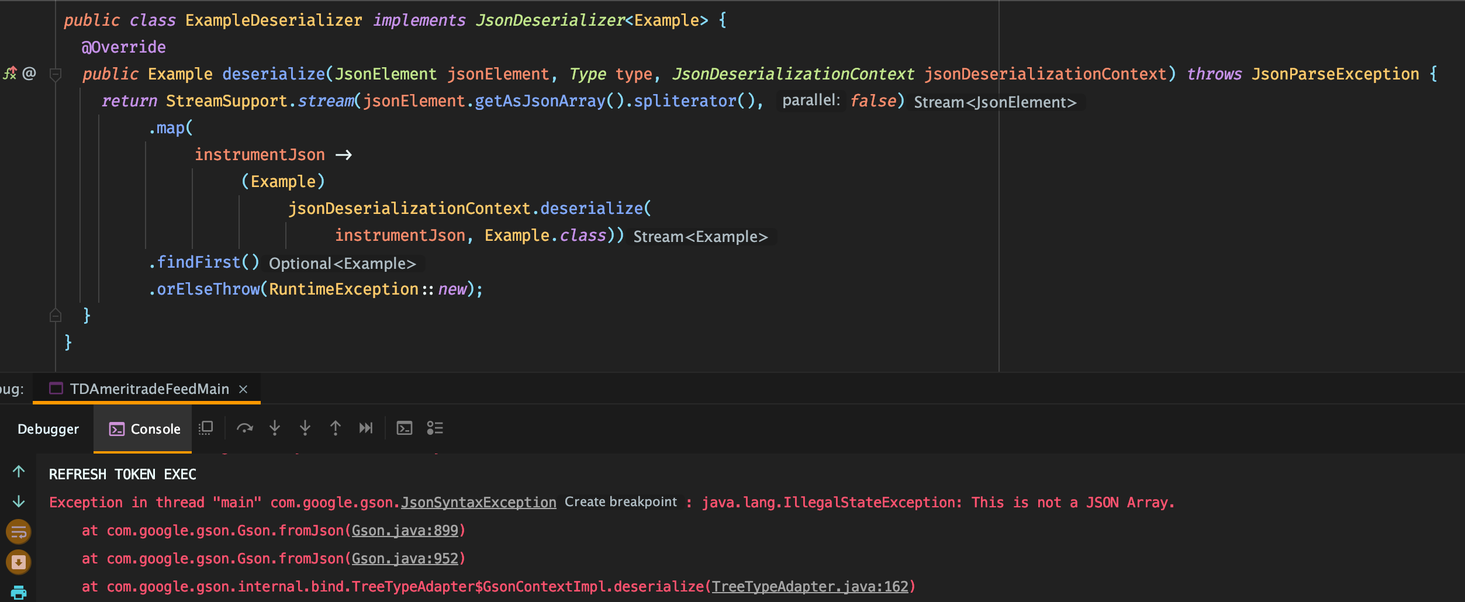Activate the Run to Cursor icon

tap(366, 428)
